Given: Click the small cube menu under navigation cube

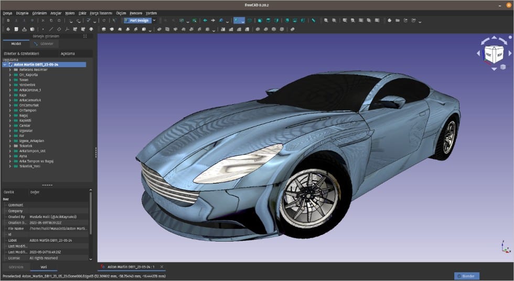Looking at the screenshot, I should [503, 67].
